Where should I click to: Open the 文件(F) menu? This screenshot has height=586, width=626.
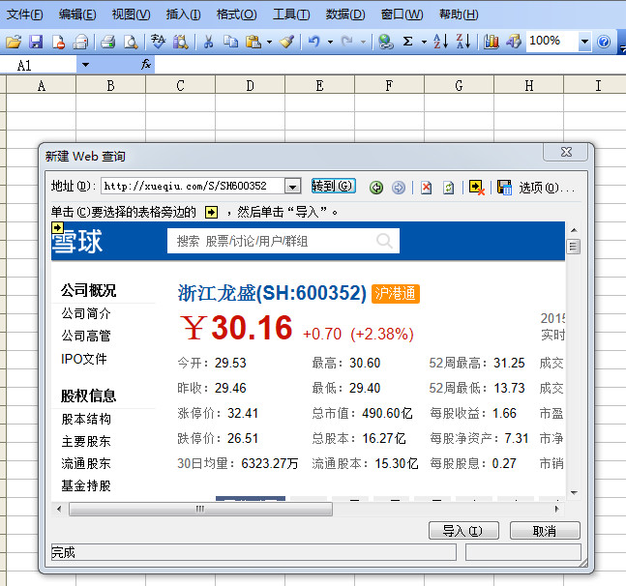coord(25,15)
